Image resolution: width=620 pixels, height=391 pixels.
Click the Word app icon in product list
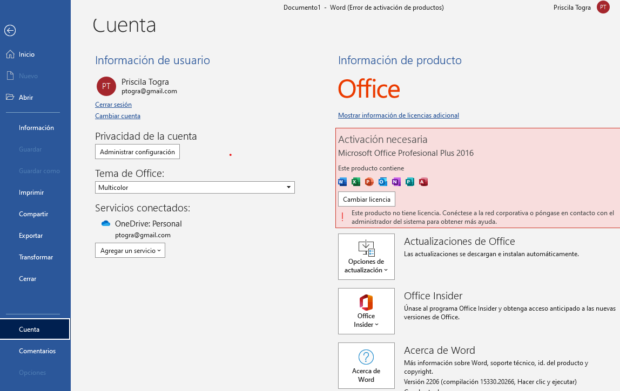(x=342, y=182)
